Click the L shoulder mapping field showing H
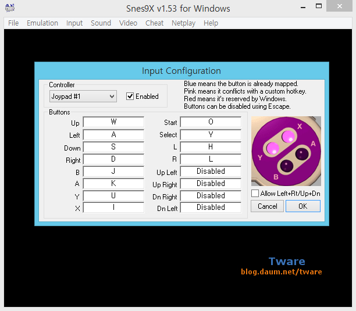This screenshot has height=311, width=356. pyautogui.click(x=211, y=147)
